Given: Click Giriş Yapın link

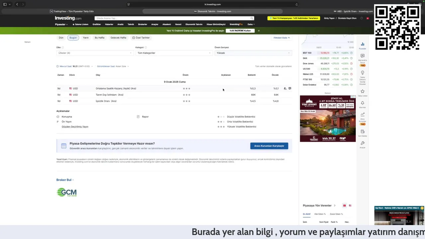Looking at the screenshot, I should 329,18.
